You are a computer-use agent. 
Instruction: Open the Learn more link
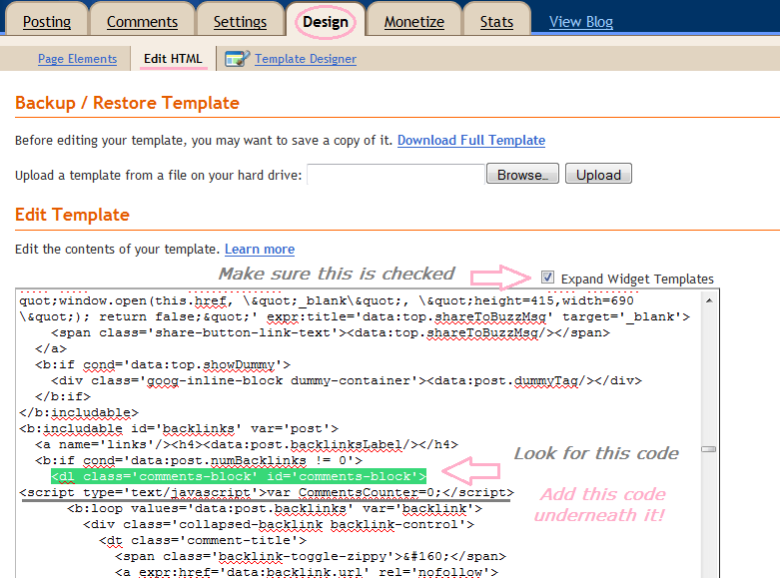point(260,249)
